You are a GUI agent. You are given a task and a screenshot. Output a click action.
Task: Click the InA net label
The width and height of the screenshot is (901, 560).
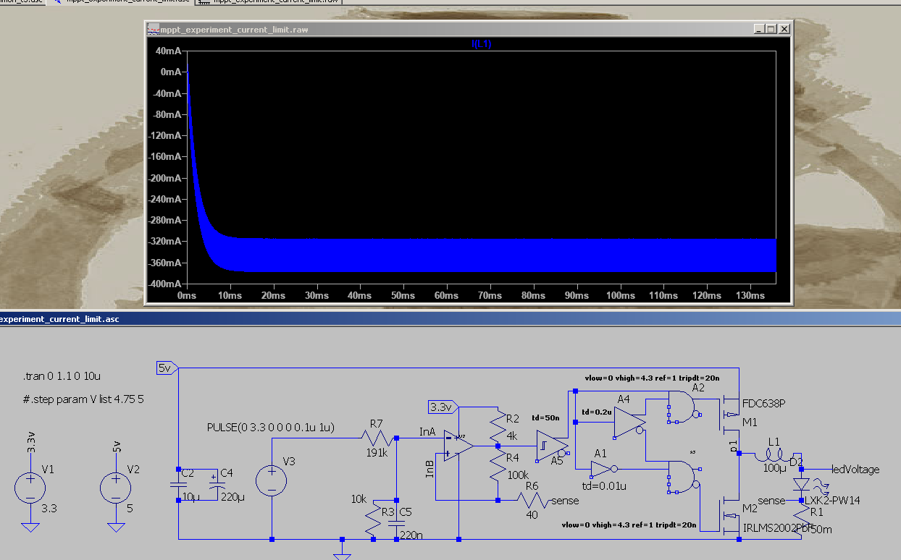[x=428, y=431]
